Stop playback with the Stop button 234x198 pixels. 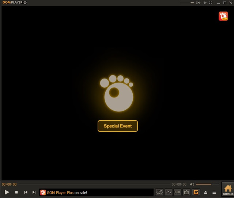click(16, 192)
